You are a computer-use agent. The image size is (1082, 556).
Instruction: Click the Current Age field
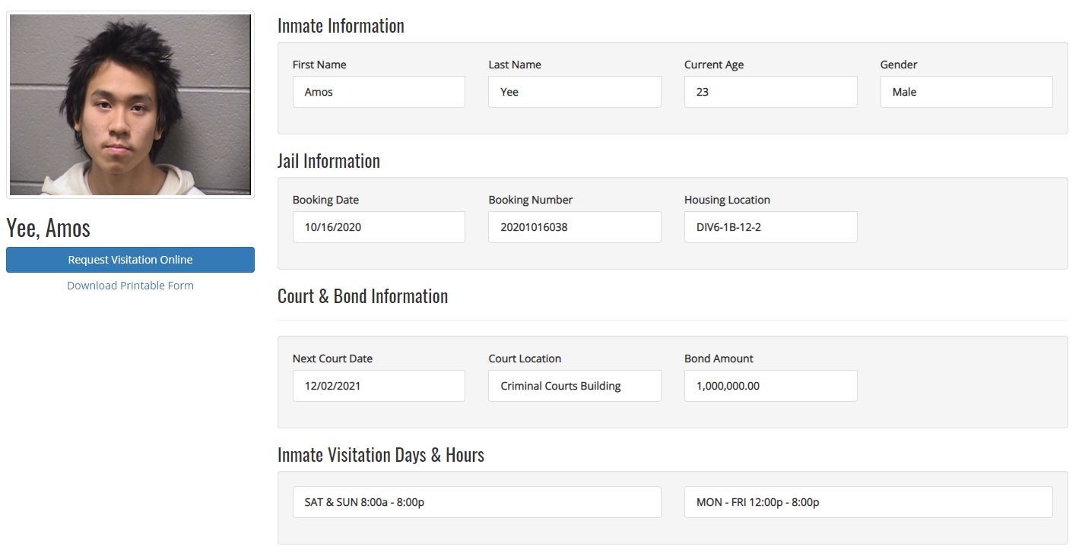tap(770, 92)
